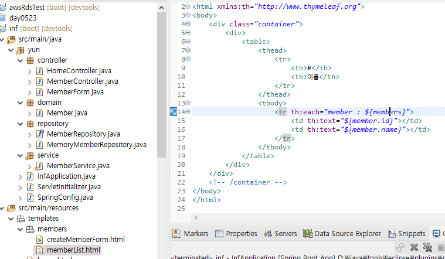Screen dimensions: 445x259
Task: Collapse the yun package node
Action: [x=11, y=50]
